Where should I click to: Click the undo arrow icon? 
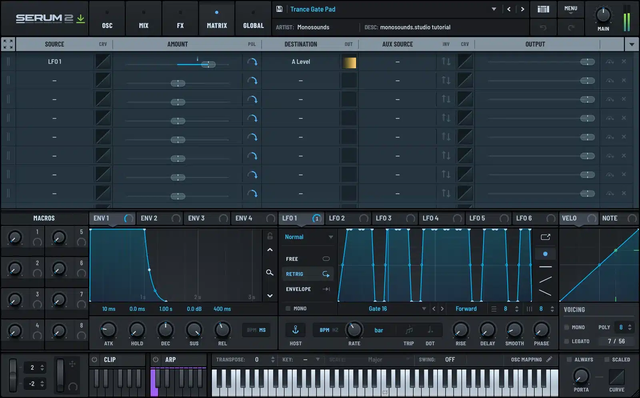tap(543, 27)
